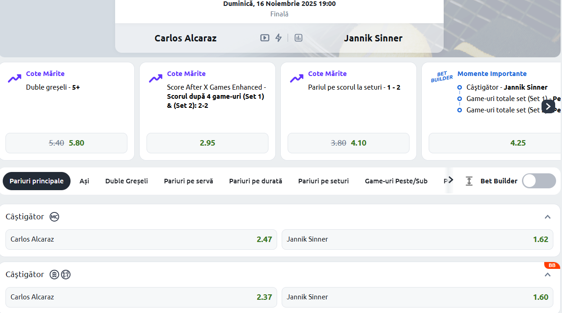
Task: Open the Pariuri pe seturi tab
Action: coord(324,181)
